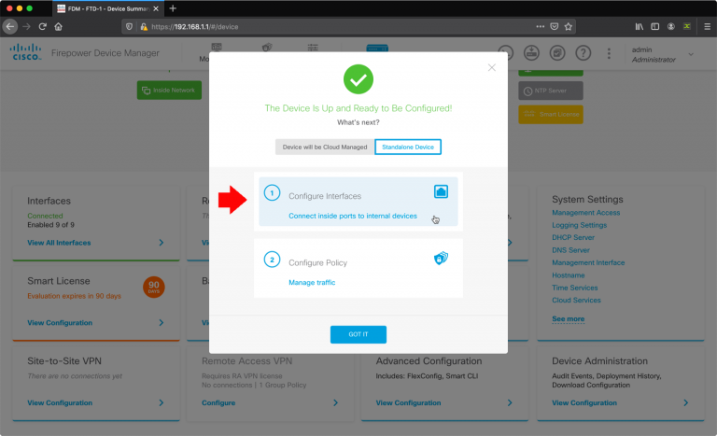
Task: Open Site-to-Site VPN View Configuration link
Action: pyautogui.click(x=60, y=402)
